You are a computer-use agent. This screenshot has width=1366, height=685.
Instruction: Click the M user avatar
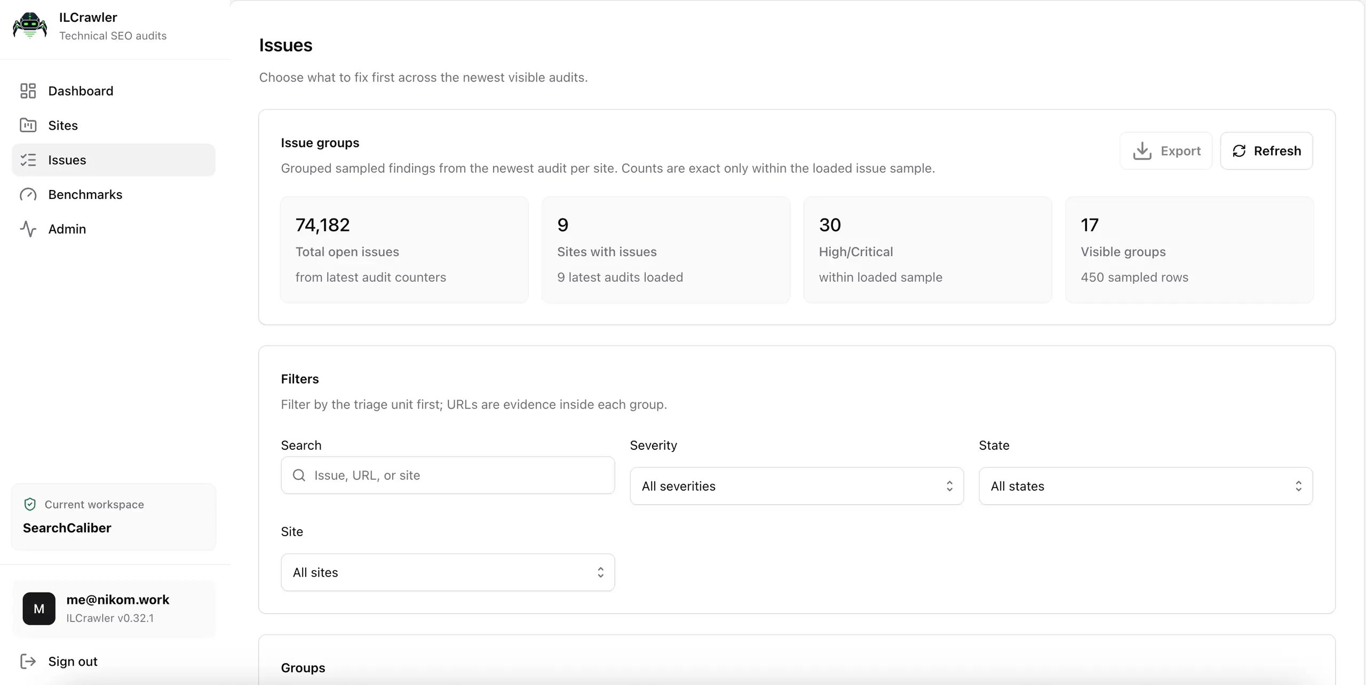point(39,609)
